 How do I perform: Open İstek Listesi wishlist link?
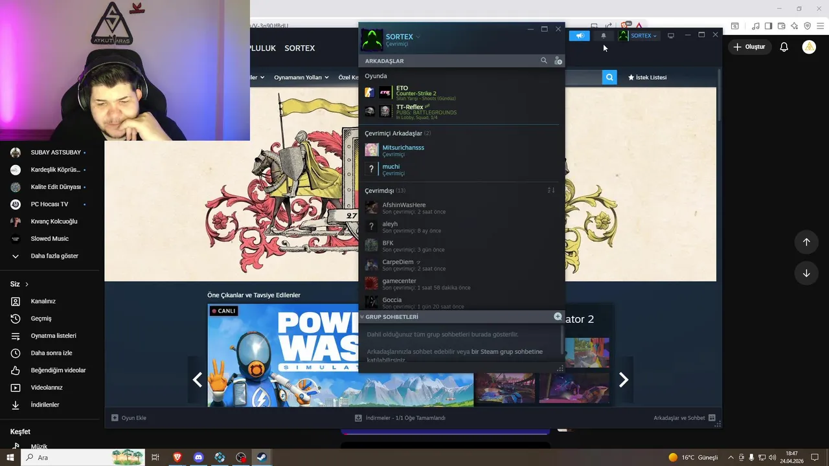(647, 77)
